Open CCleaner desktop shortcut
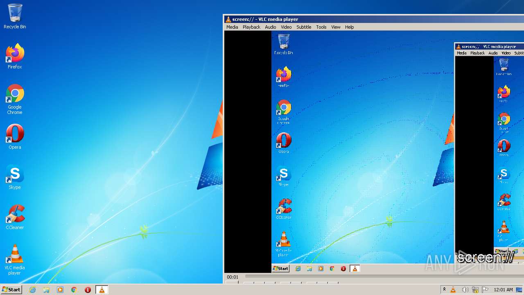 coord(15,217)
